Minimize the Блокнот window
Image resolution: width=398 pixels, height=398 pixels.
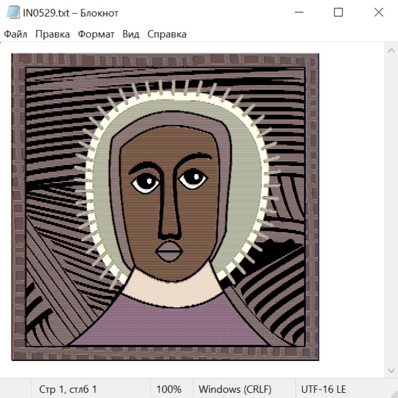298,12
